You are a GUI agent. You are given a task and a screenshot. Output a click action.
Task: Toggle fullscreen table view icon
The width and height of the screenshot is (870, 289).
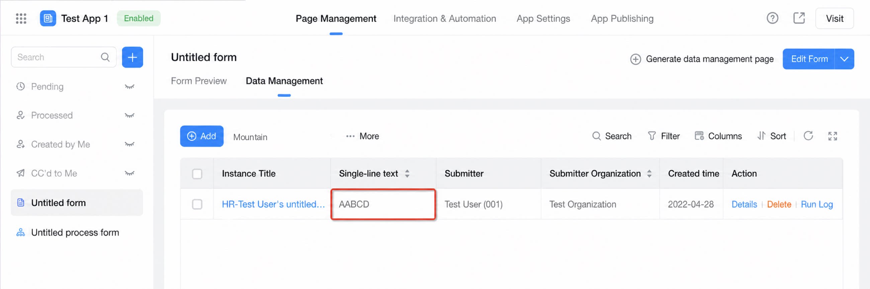[x=833, y=136]
